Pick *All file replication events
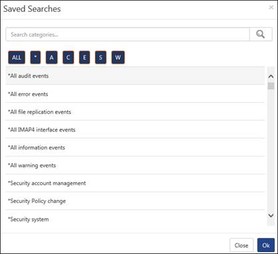The height and width of the screenshot is (254, 278). (135, 112)
